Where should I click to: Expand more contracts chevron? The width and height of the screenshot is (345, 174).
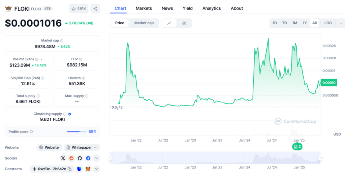pyautogui.click(x=97, y=169)
